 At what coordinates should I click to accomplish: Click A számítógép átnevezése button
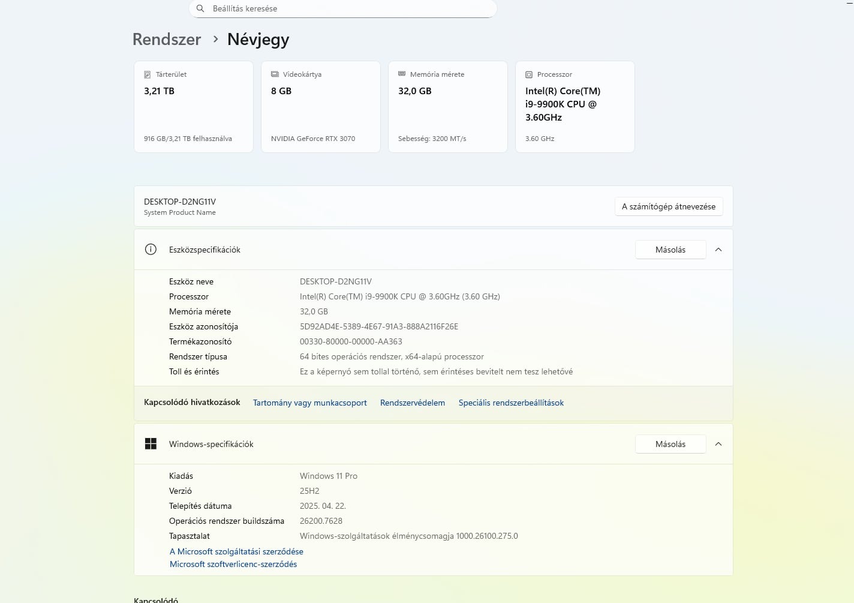coord(669,206)
